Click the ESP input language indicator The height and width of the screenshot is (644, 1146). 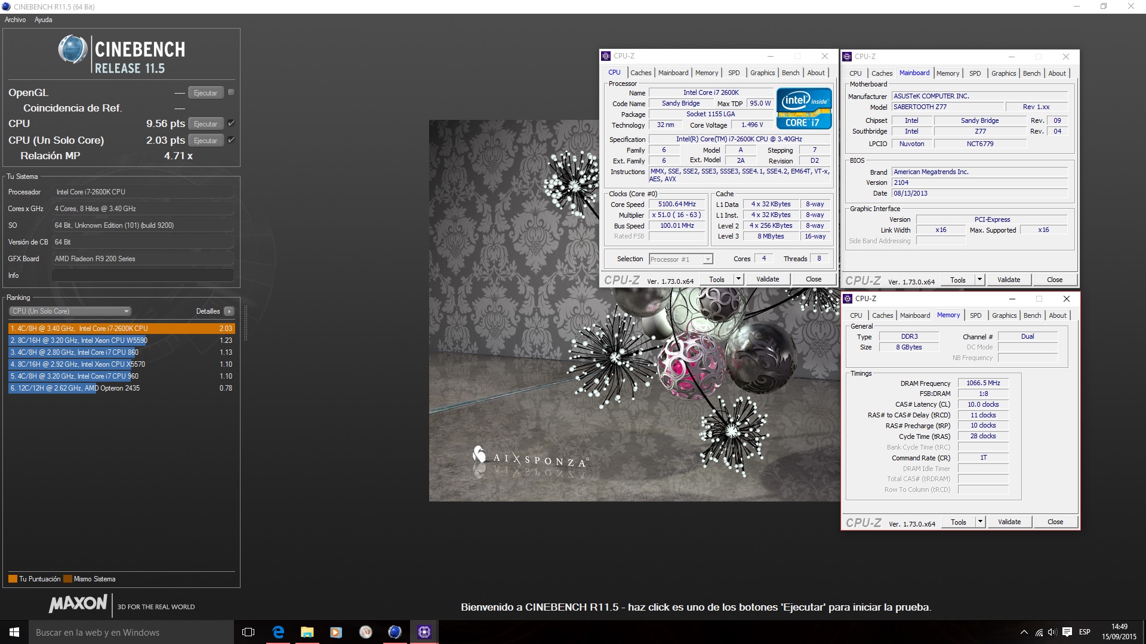click(1085, 632)
